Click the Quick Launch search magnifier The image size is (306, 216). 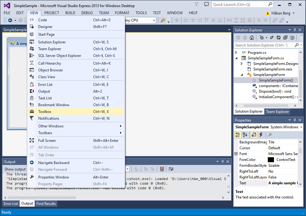coord(270,4)
